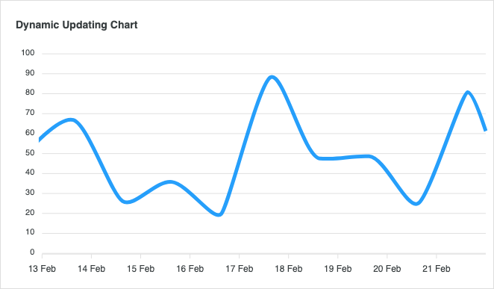The image size is (494, 289).
Task: Click the Dynamic Updating Chart title
Action: click(77, 25)
